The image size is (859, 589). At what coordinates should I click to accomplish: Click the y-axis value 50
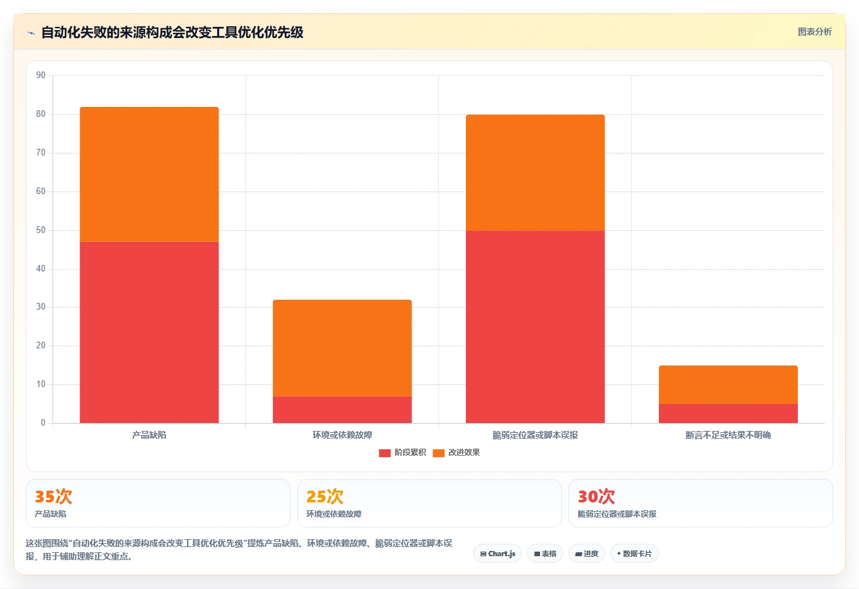click(x=41, y=230)
